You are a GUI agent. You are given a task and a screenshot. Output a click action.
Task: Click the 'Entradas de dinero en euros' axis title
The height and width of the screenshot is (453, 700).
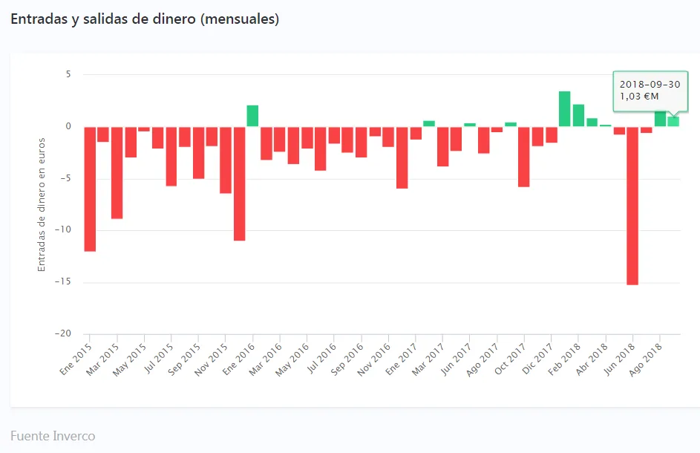42,204
